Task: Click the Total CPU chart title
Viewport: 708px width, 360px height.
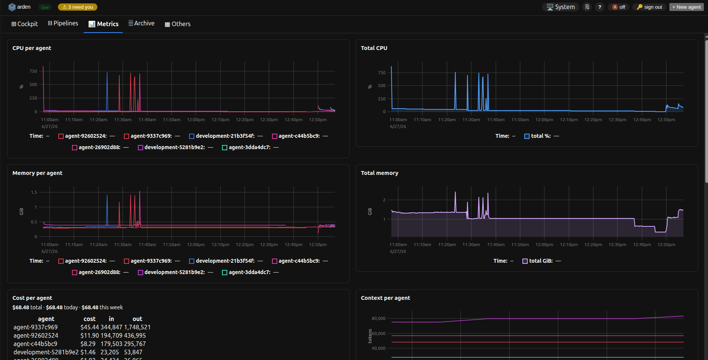Action: (x=374, y=48)
